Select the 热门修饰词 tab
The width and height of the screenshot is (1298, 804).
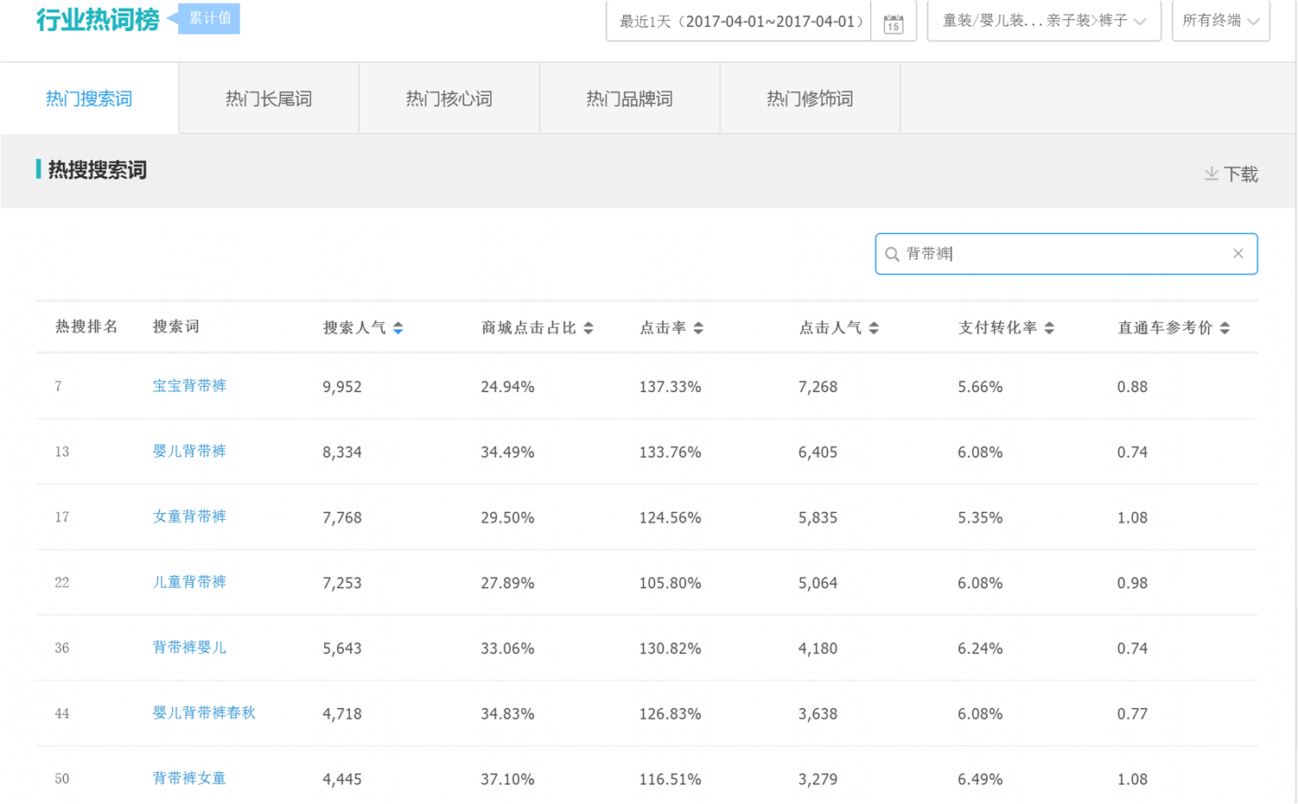click(x=810, y=98)
